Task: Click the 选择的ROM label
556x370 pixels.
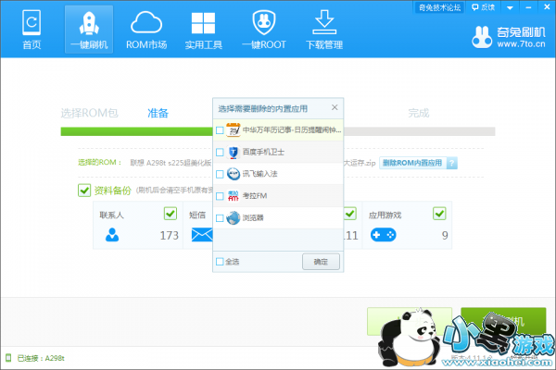Action: coord(100,163)
